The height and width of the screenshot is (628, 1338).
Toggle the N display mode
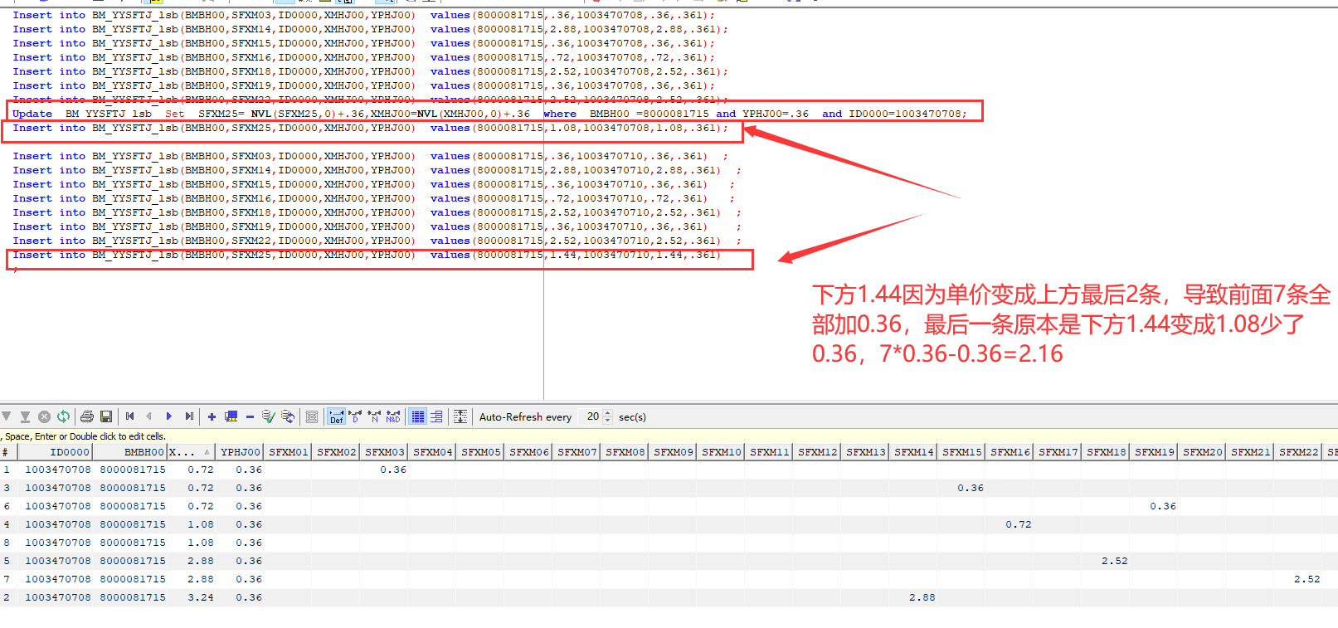(374, 416)
